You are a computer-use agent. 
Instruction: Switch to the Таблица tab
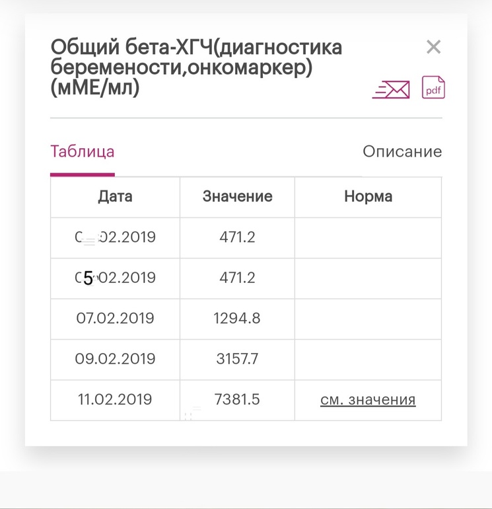click(83, 151)
